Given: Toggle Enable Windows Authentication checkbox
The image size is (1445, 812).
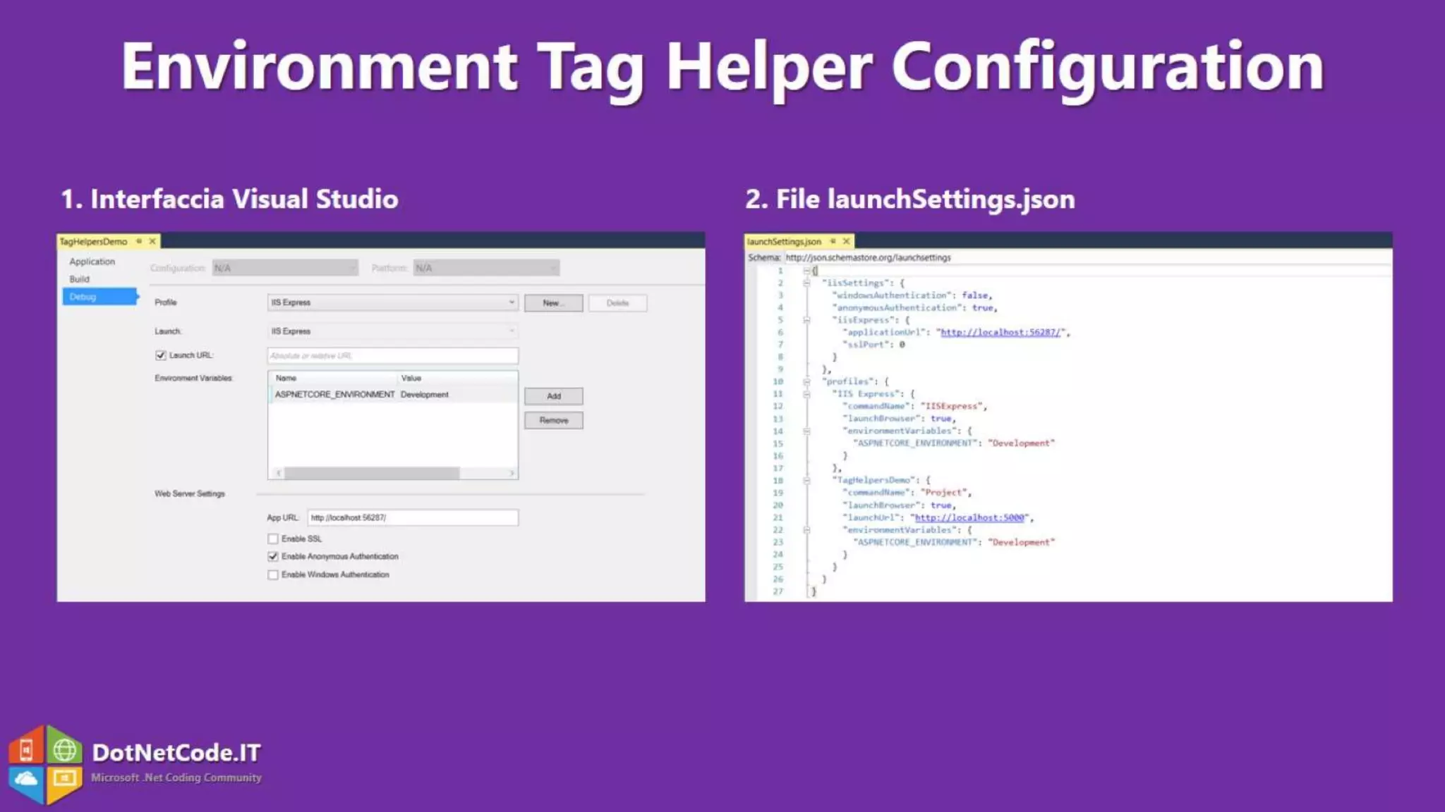Looking at the screenshot, I should pyautogui.click(x=273, y=574).
